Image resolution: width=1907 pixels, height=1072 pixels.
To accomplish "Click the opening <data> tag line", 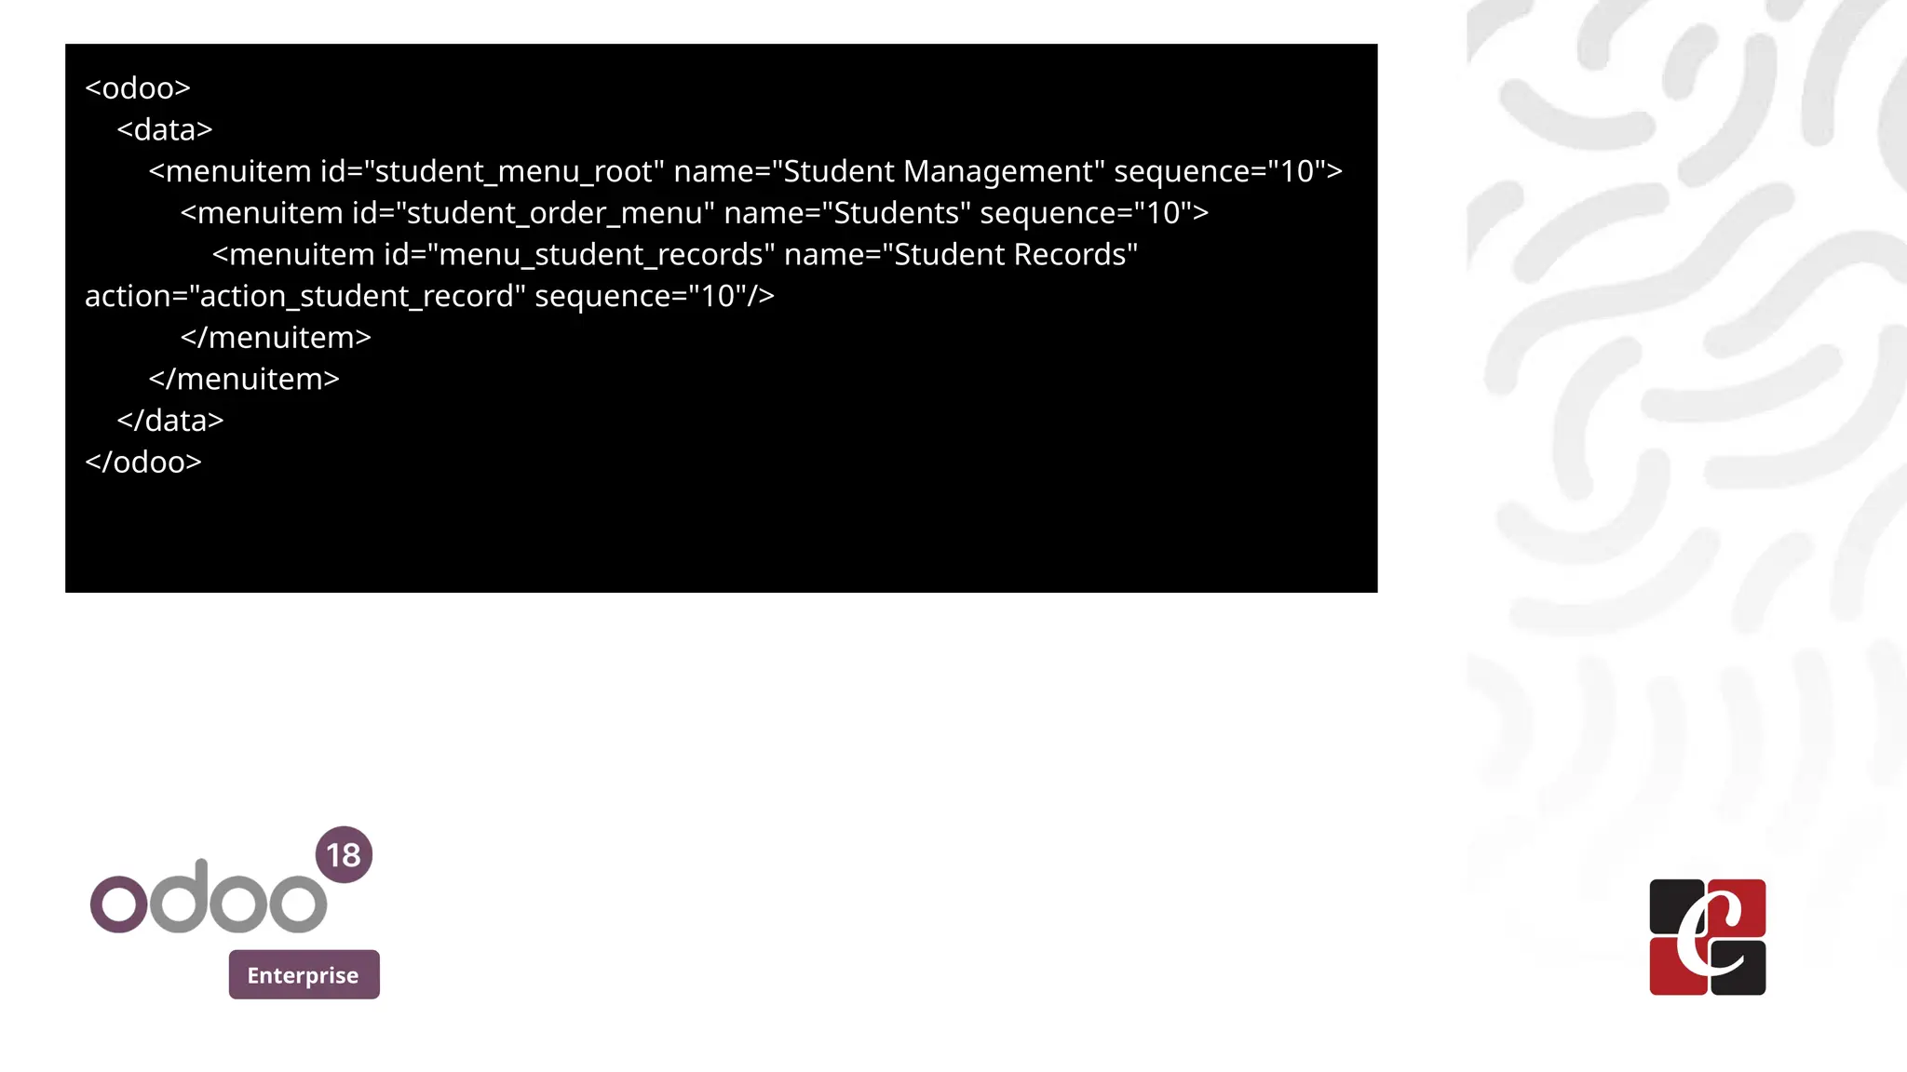I will [165, 129].
